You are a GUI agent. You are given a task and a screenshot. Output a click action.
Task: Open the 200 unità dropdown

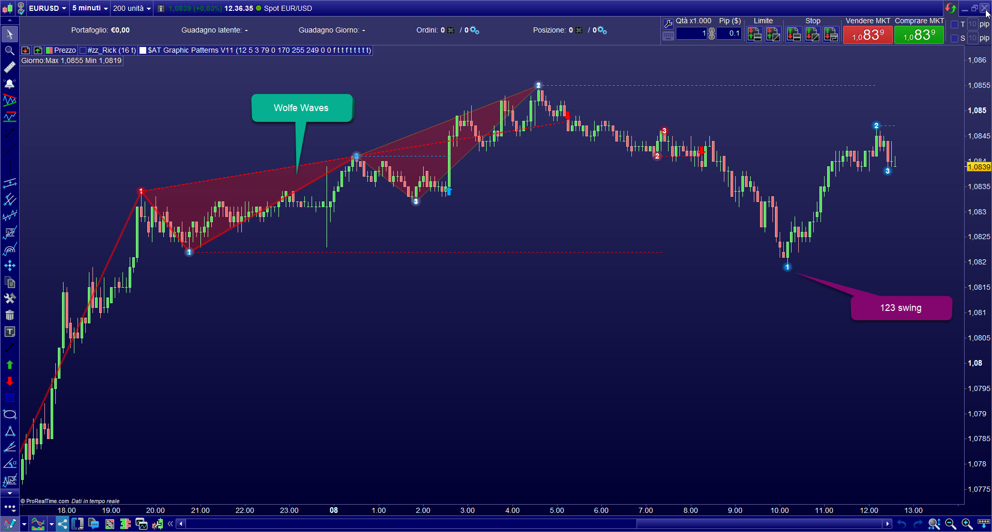[131, 8]
